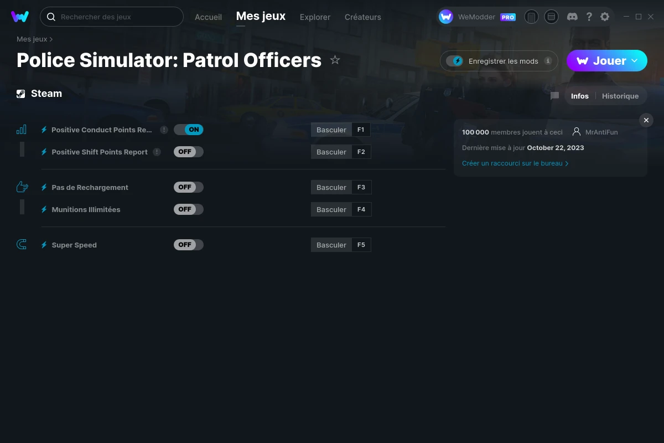This screenshot has height=443, width=664.
Task: Click Basculer button for F2 hotkey
Action: (331, 152)
